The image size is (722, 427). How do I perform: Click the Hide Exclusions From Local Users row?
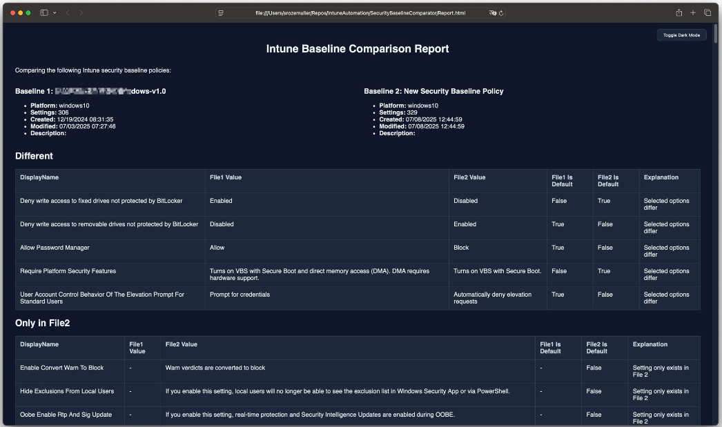click(x=67, y=391)
